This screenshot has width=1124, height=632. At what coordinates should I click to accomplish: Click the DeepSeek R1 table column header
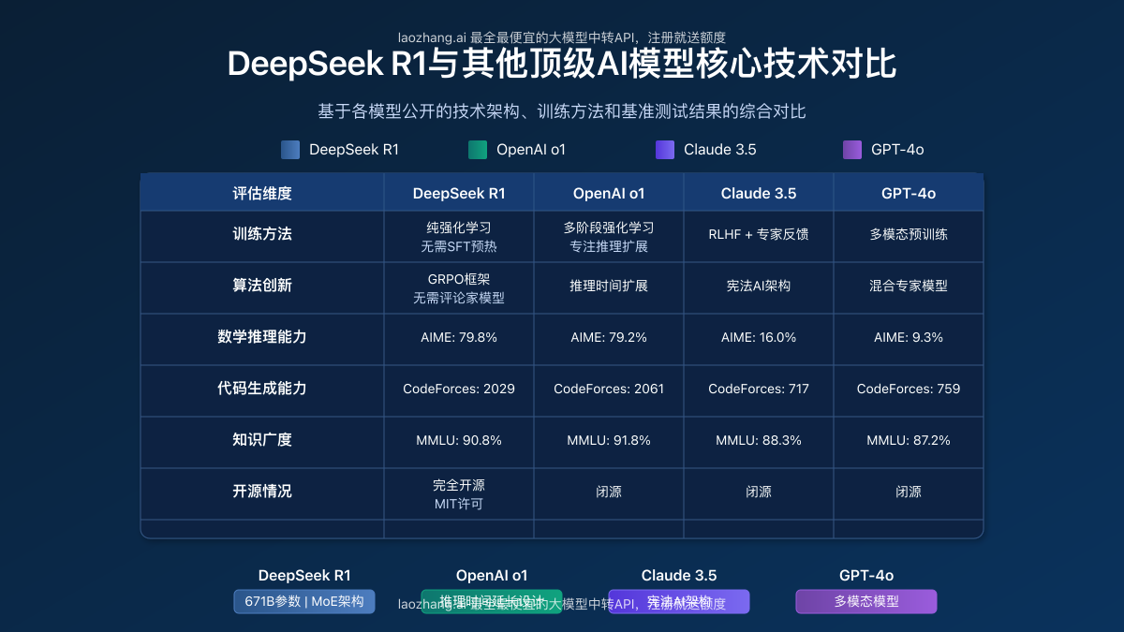[x=459, y=194]
